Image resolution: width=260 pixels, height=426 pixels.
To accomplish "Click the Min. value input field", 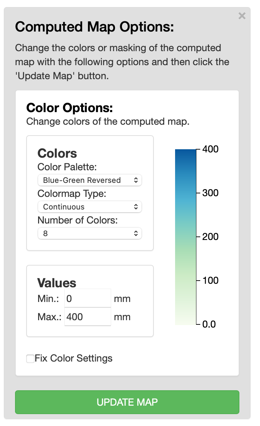I will (88, 298).
